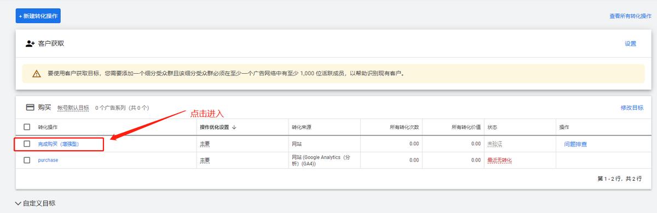Click the 新建转化操作 button
This screenshot has height=213, width=657.
[38, 16]
